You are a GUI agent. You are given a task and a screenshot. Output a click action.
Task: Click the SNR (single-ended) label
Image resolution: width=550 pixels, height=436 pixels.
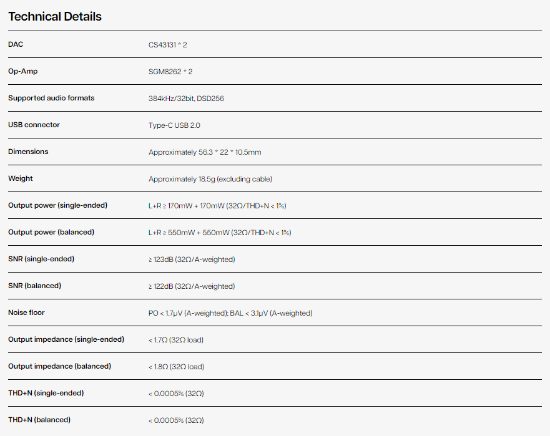point(41,259)
